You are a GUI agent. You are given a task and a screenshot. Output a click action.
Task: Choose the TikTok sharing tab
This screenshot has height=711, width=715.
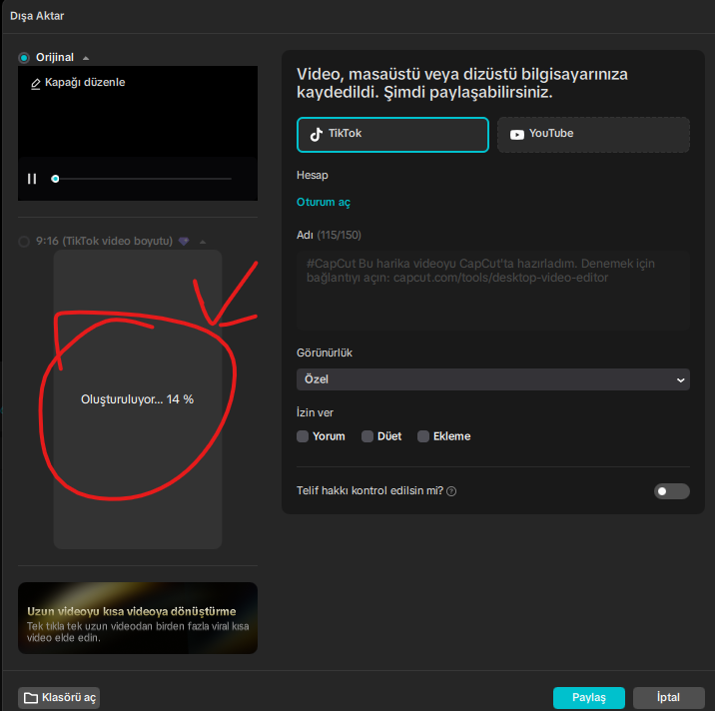click(392, 135)
